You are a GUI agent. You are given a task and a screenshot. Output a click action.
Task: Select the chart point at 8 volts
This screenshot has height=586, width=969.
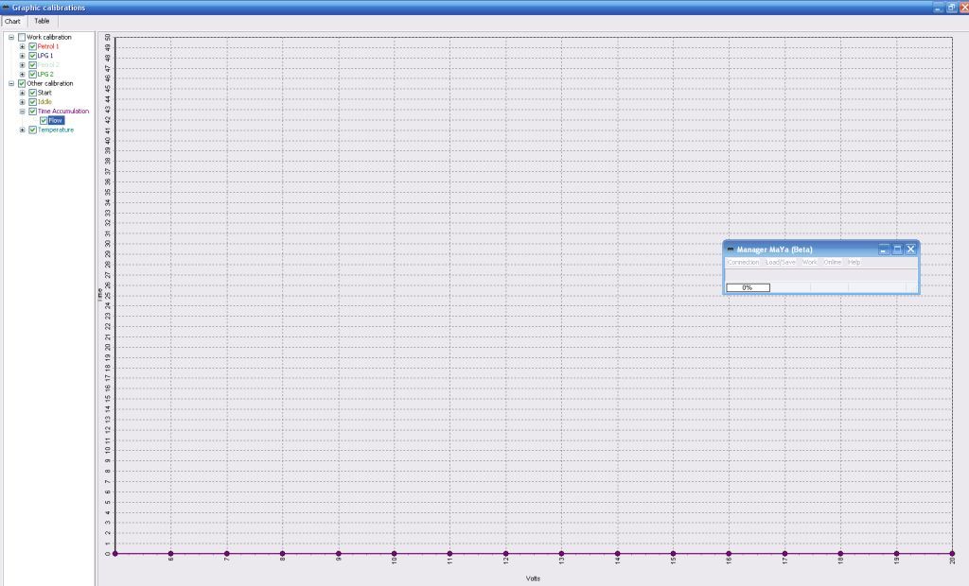click(x=282, y=553)
